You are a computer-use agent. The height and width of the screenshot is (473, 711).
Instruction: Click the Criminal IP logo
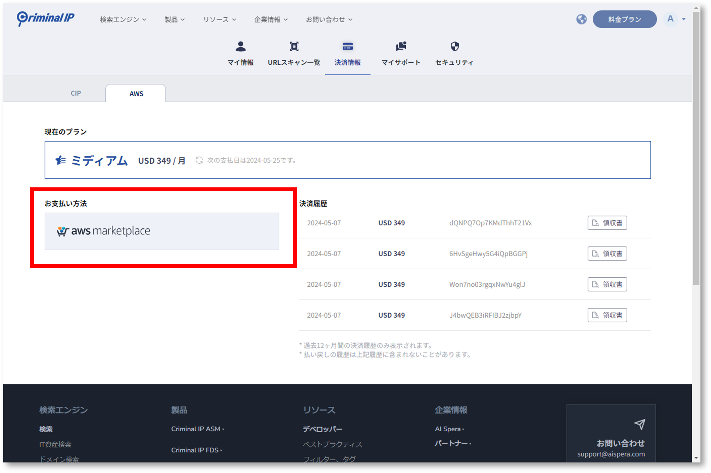point(46,18)
